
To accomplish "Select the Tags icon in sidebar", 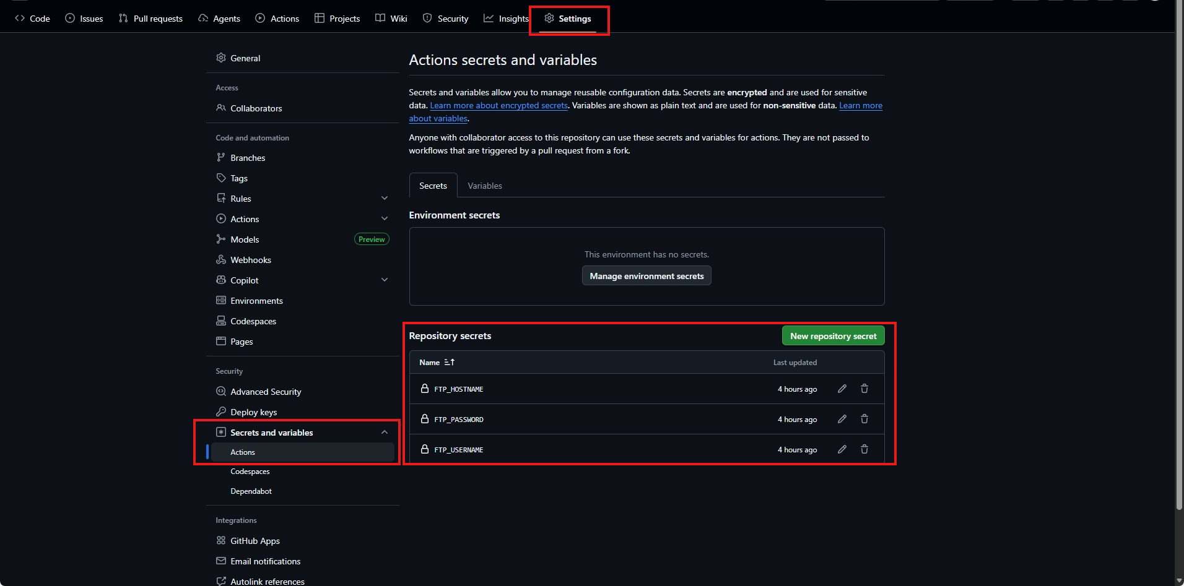I will click(221, 178).
